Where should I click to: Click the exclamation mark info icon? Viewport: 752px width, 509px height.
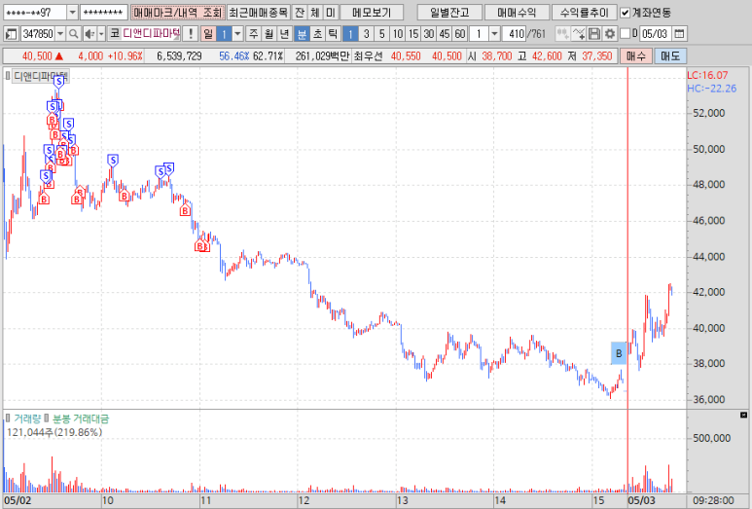191,34
